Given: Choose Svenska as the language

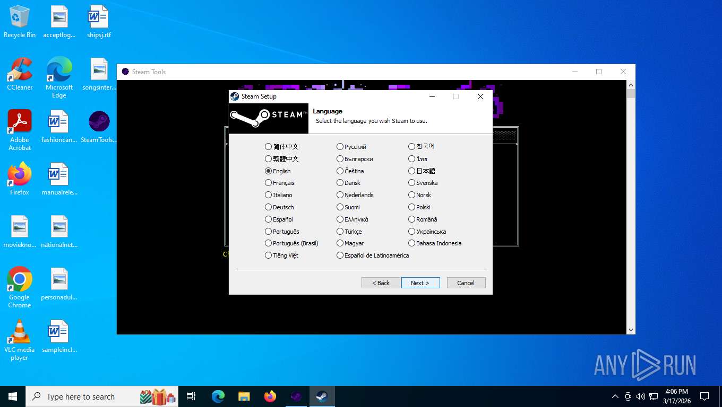Looking at the screenshot, I should [x=423, y=183].
